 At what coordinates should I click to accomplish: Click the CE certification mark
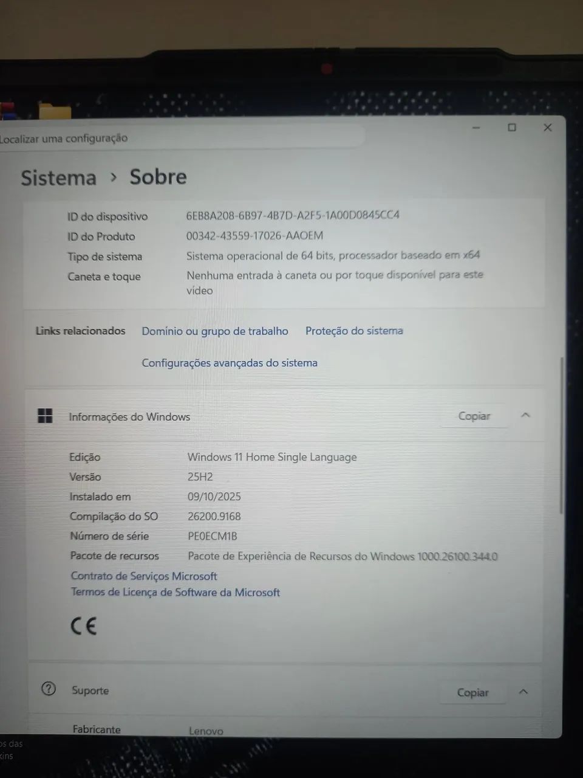pos(84,626)
